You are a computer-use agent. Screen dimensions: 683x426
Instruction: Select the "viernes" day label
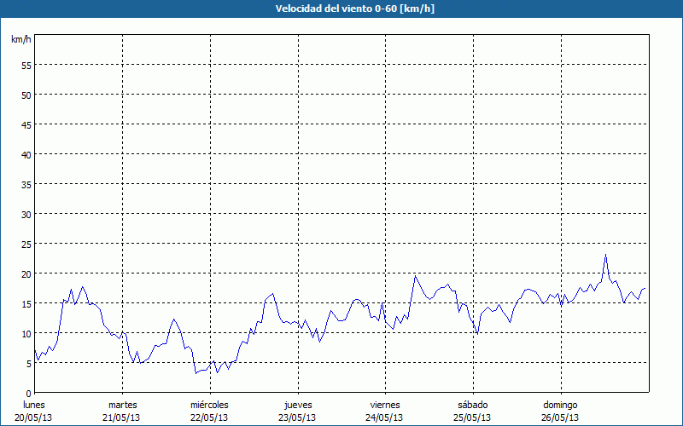[x=385, y=405]
